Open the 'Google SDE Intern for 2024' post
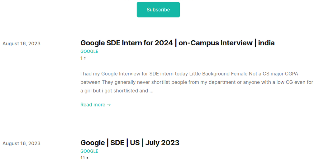The width and height of the screenshot is (319, 159). click(x=177, y=43)
